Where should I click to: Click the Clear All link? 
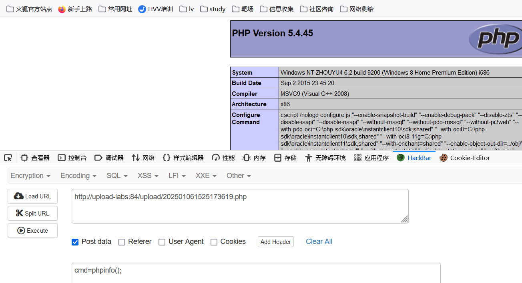(319, 241)
